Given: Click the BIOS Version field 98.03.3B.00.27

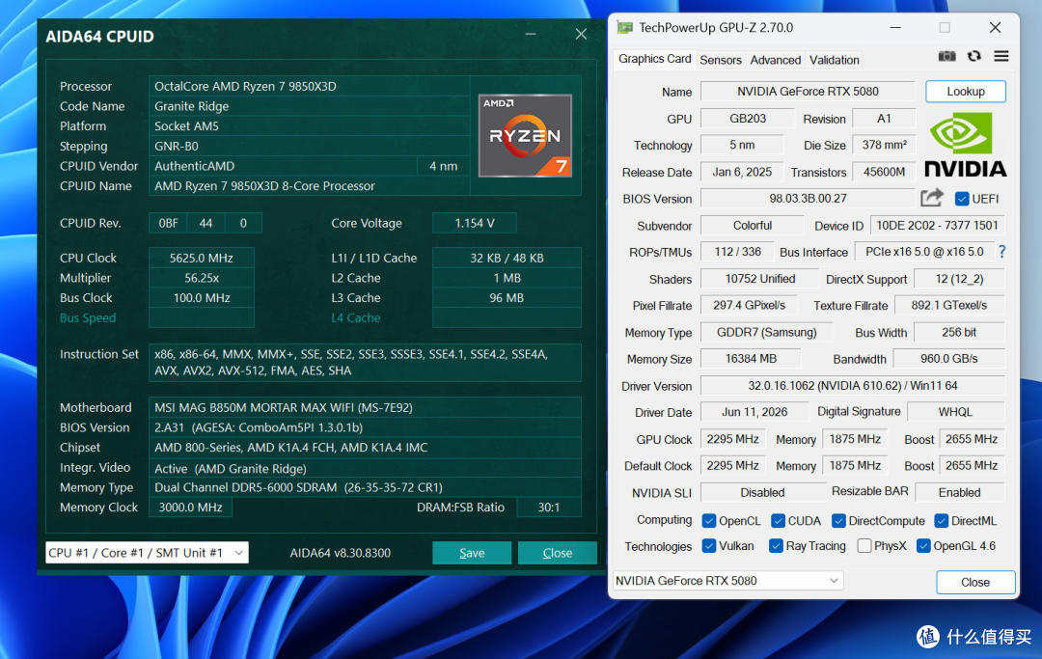Looking at the screenshot, I should (x=808, y=198).
